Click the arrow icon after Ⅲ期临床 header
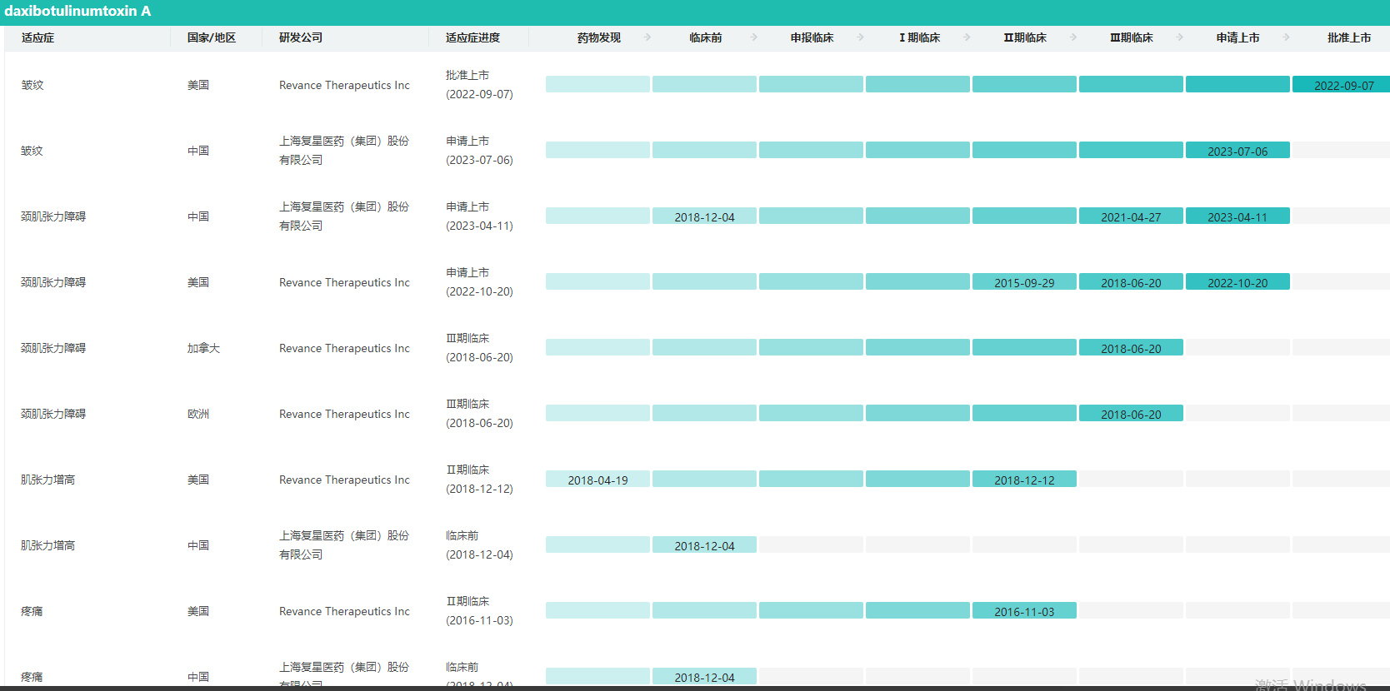Screen dimensions: 1390x691 1180,37
